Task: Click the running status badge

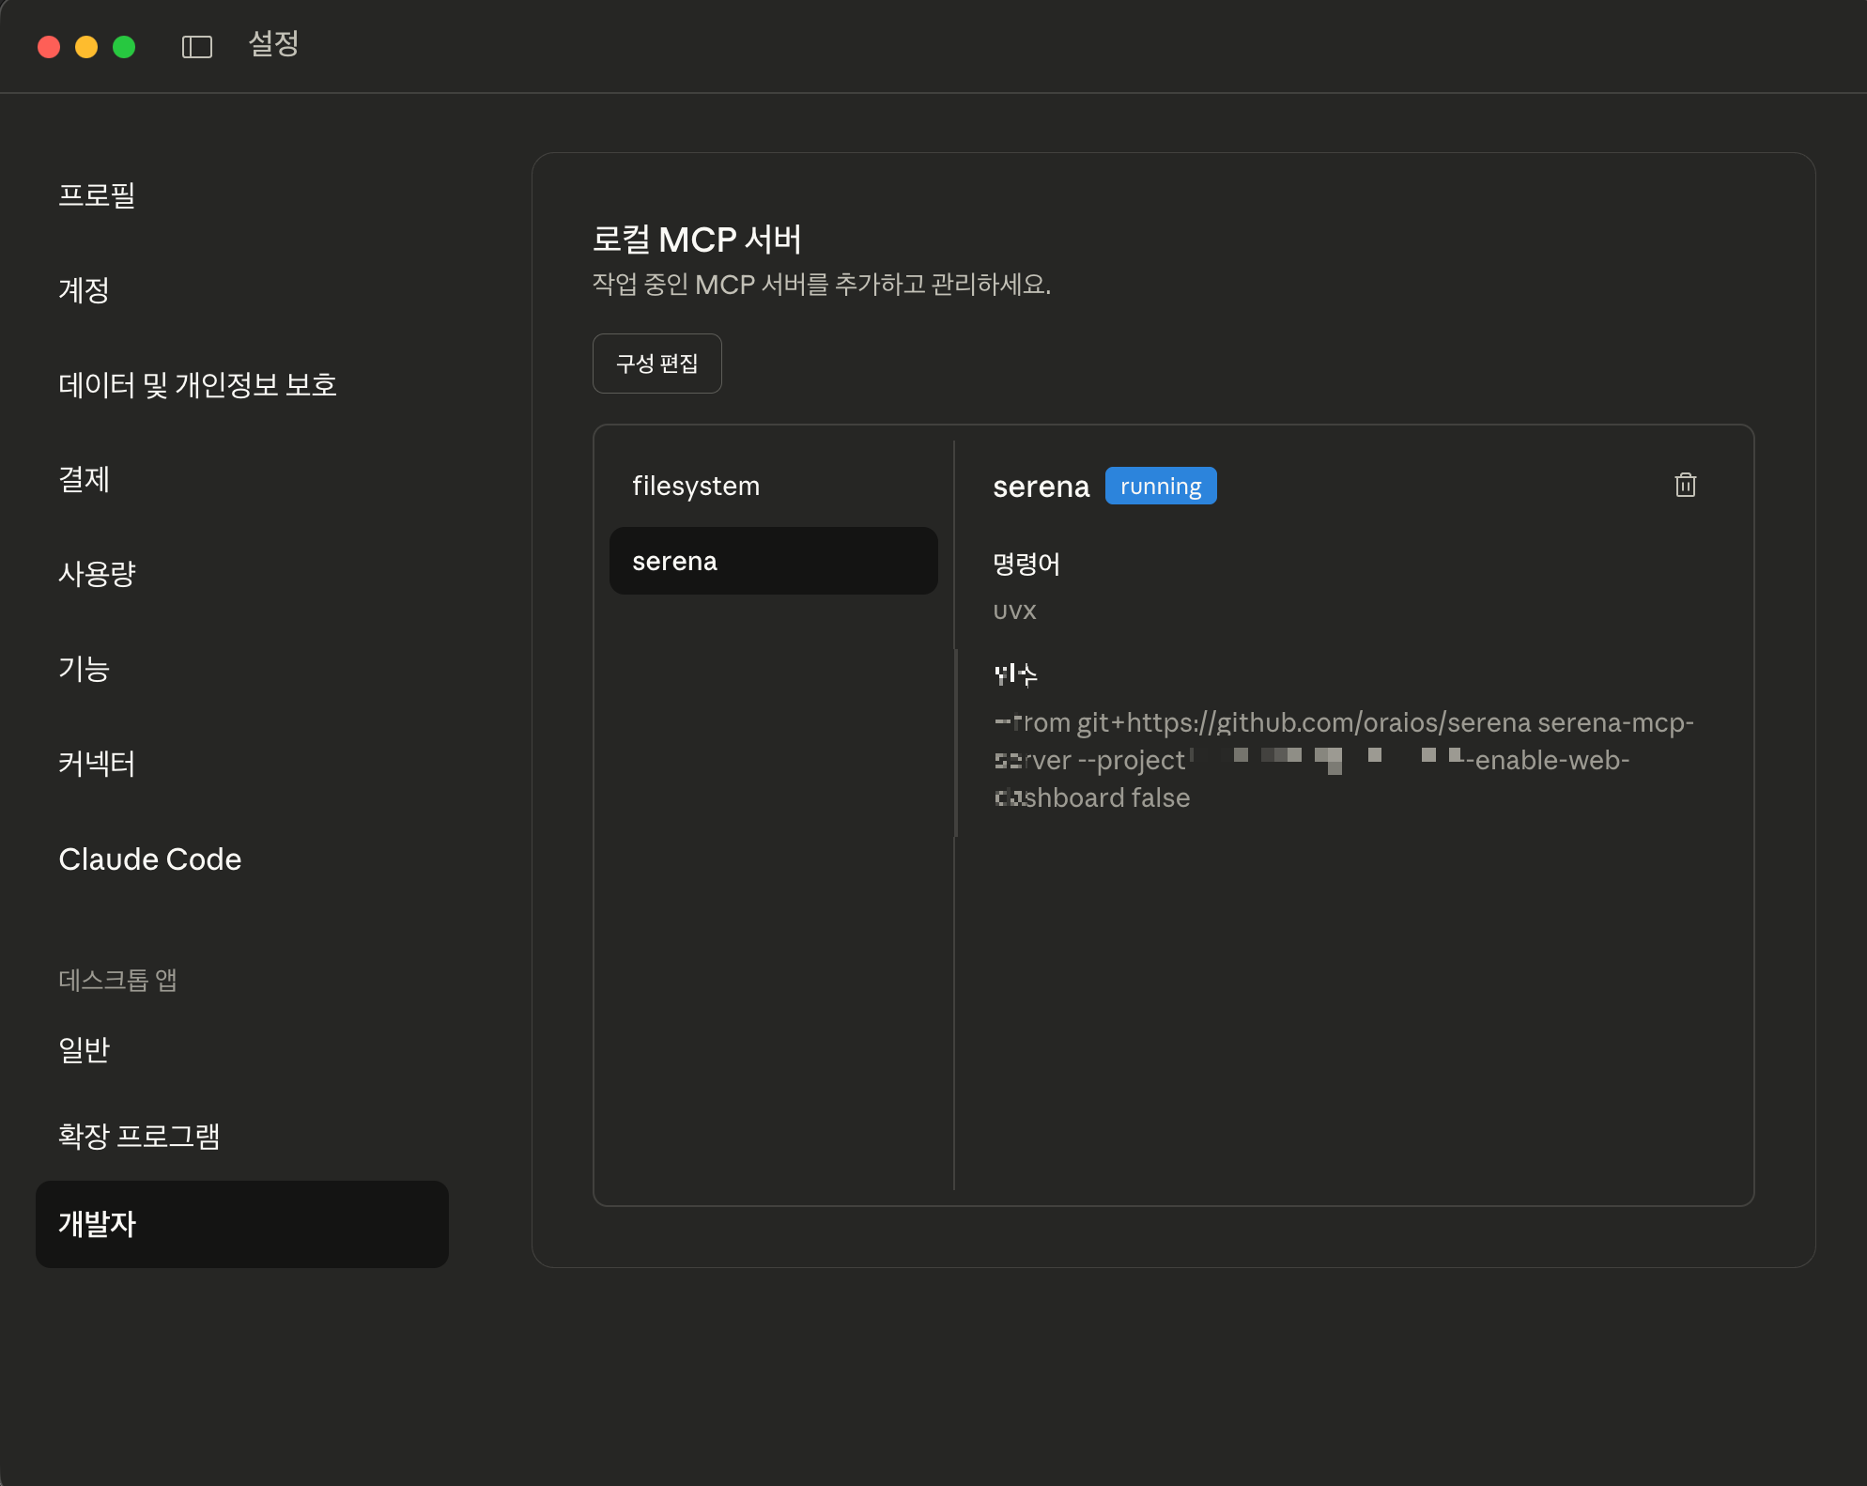Action: click(x=1160, y=486)
